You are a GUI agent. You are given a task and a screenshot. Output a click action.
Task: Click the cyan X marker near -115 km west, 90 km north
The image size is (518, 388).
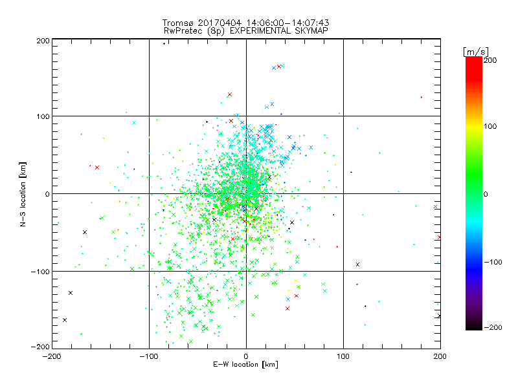[134, 123]
